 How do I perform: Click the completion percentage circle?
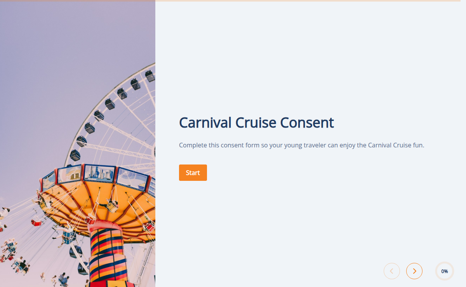coord(444,271)
